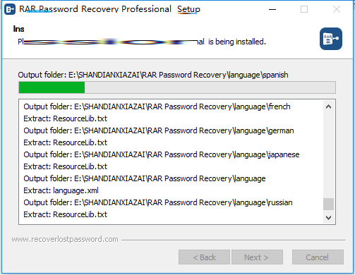355x275 pixels.
Task: Click the log scrollbar down arrow
Action: pyautogui.click(x=328, y=218)
